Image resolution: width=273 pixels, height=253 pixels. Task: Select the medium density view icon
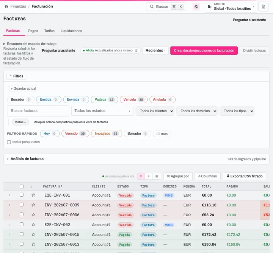(x=149, y=176)
